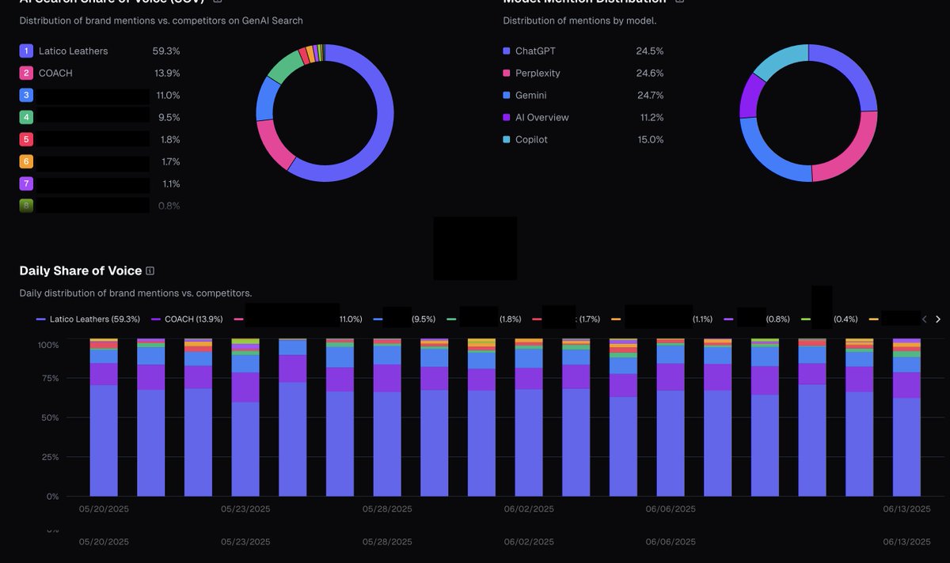Click the 50% y-axis label
This screenshot has height=563, width=950.
[49, 418]
